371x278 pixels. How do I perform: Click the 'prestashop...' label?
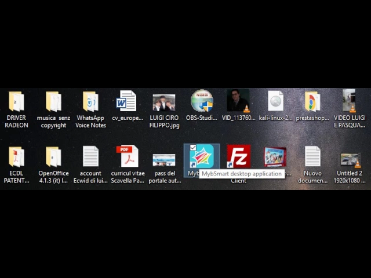[x=312, y=118]
